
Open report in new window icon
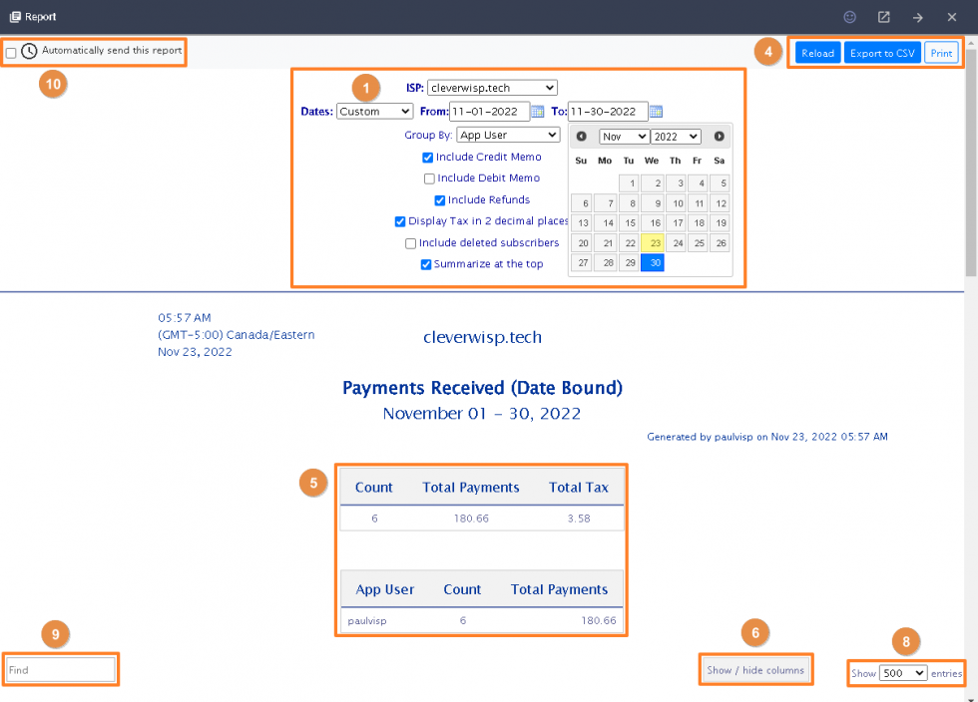pyautogui.click(x=883, y=17)
